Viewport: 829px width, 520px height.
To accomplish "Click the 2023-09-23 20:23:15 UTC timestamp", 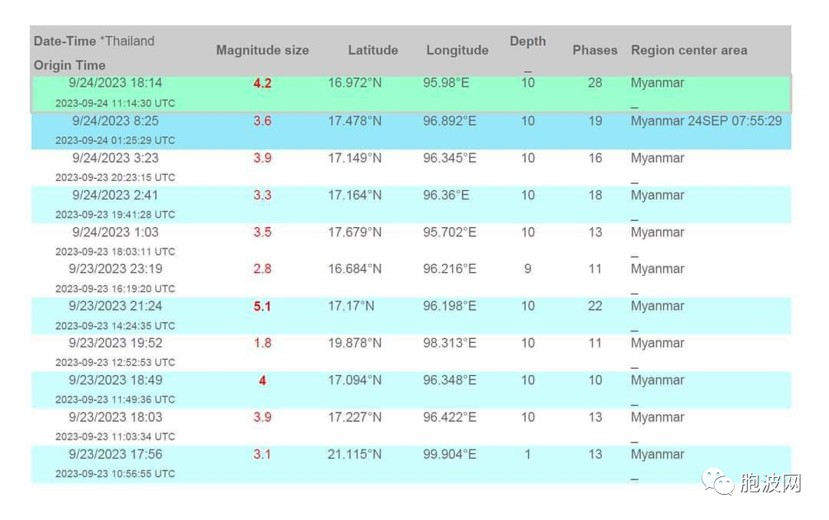I will [115, 178].
